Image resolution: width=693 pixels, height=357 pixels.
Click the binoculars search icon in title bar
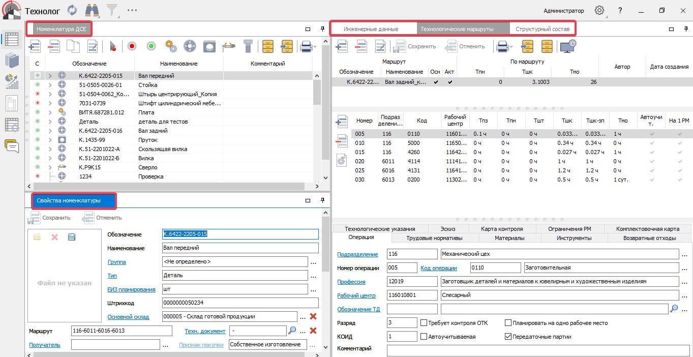click(x=92, y=10)
